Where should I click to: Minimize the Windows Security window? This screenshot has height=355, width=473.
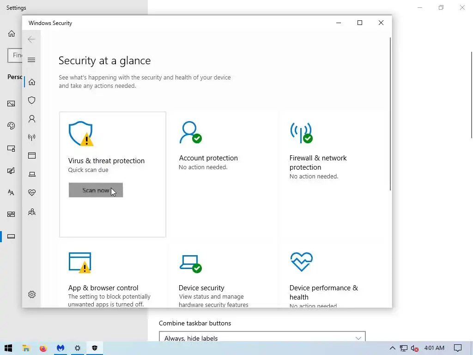pos(339,23)
